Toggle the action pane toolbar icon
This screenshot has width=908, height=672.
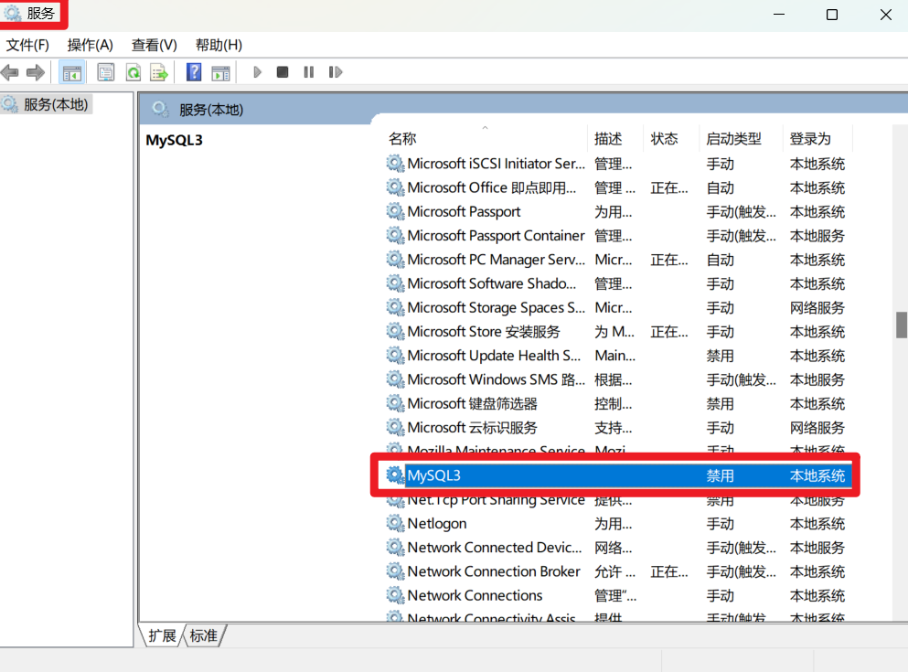tap(220, 72)
